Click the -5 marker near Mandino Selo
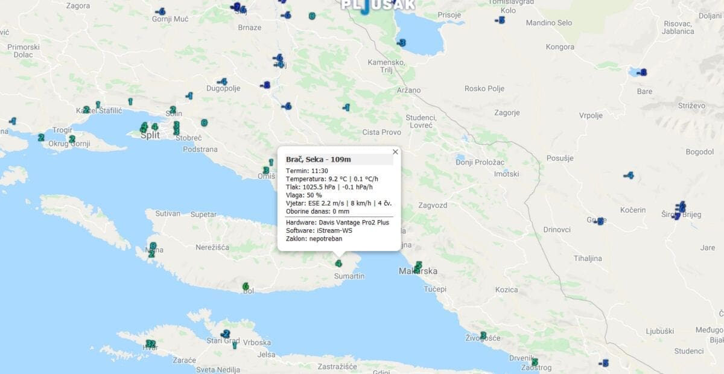Screen dimensions: 724x374 500,20
